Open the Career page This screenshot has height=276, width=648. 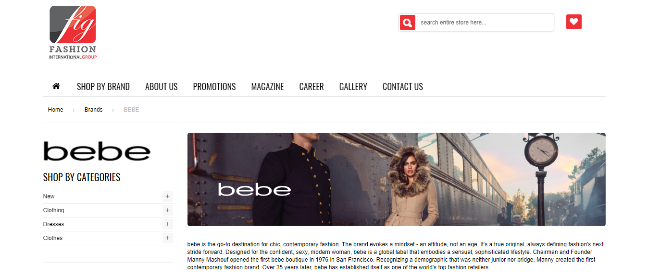tap(312, 87)
